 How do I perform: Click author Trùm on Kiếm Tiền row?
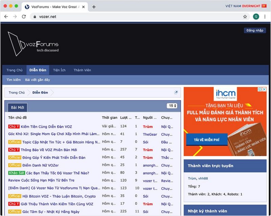[x=148, y=126]
